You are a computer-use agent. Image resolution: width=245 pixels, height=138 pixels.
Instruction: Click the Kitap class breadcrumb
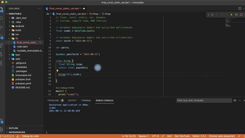[x=94, y=14]
